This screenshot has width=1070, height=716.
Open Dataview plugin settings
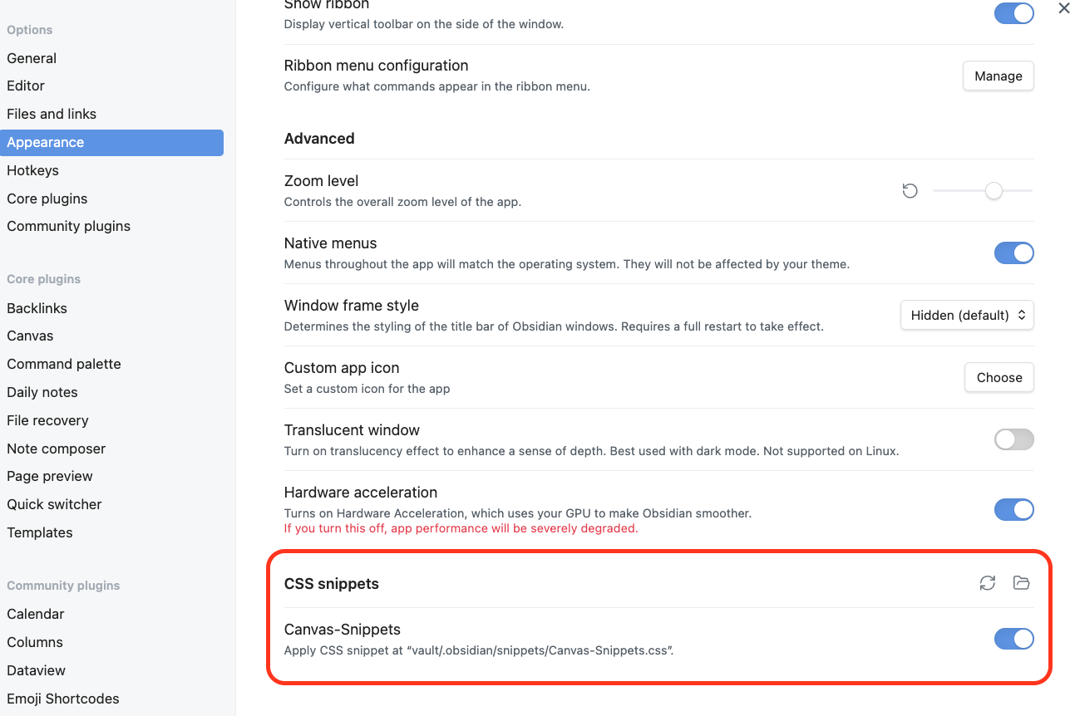click(x=36, y=670)
